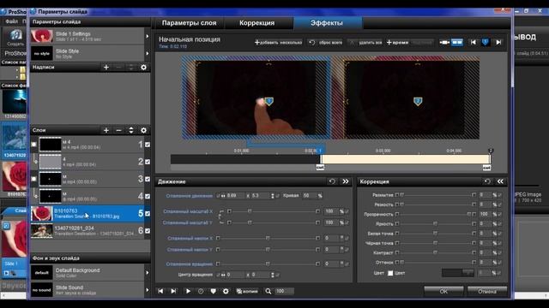Toggle visibility checkbox for layer 6
Image resolution: width=549 pixels, height=308 pixels.
pyautogui.click(x=148, y=231)
